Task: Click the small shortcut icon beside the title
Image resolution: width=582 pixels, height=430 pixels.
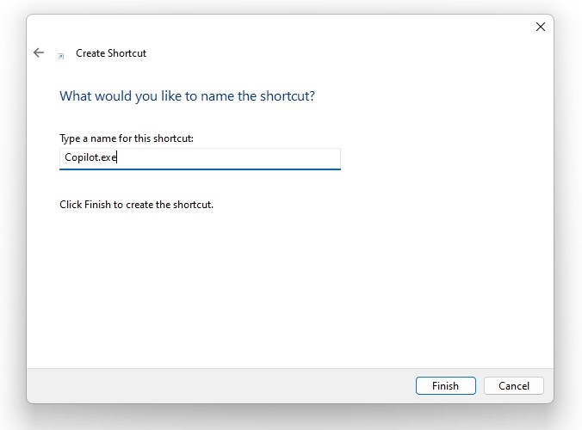Action: (x=61, y=57)
